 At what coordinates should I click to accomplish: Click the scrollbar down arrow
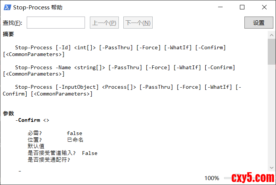point(271,168)
